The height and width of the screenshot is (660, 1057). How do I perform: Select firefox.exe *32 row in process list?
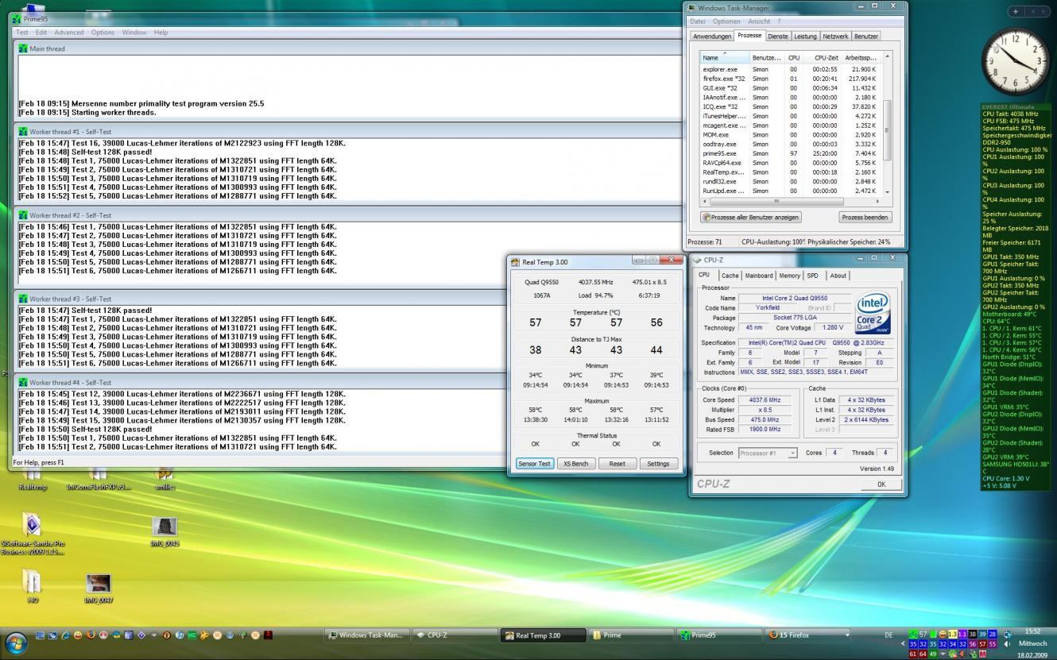coord(791,79)
